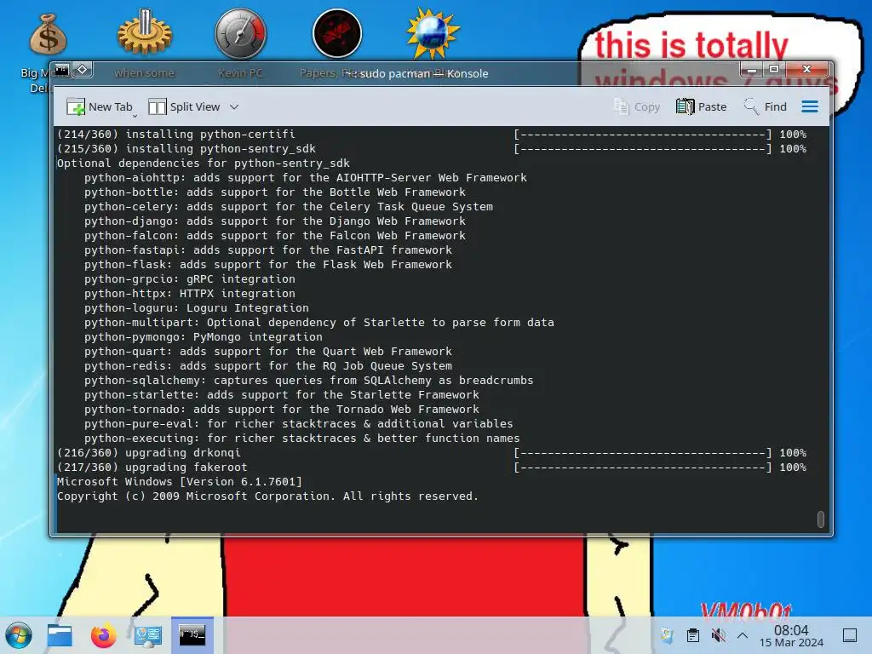Click the Split View button

click(x=184, y=106)
